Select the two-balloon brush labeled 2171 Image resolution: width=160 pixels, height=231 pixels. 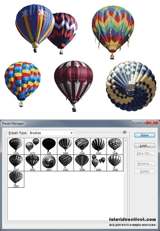click(32, 146)
